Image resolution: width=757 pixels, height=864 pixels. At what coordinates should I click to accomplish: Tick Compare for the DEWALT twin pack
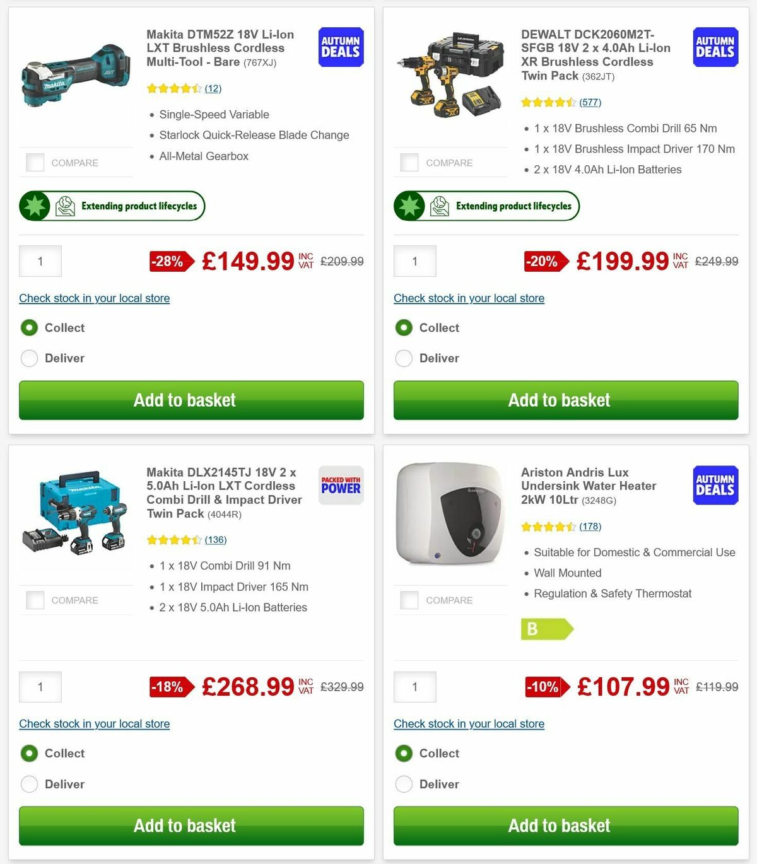[409, 162]
